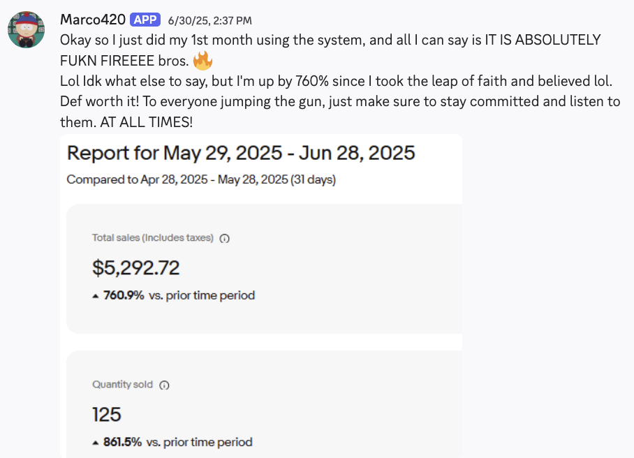
Task: Click the Total sales (Includes taxes) label
Action: pyautogui.click(x=152, y=238)
